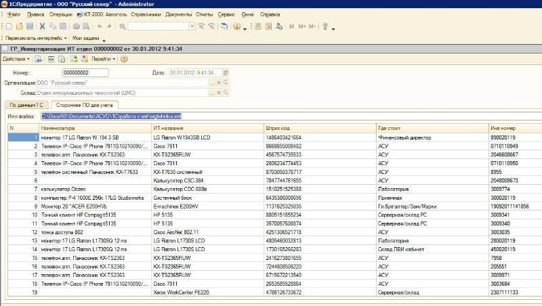The height and width of the screenshot is (306, 542).
Task: Click the ellipsis select button for Организация
Action: pyautogui.click(x=211, y=83)
